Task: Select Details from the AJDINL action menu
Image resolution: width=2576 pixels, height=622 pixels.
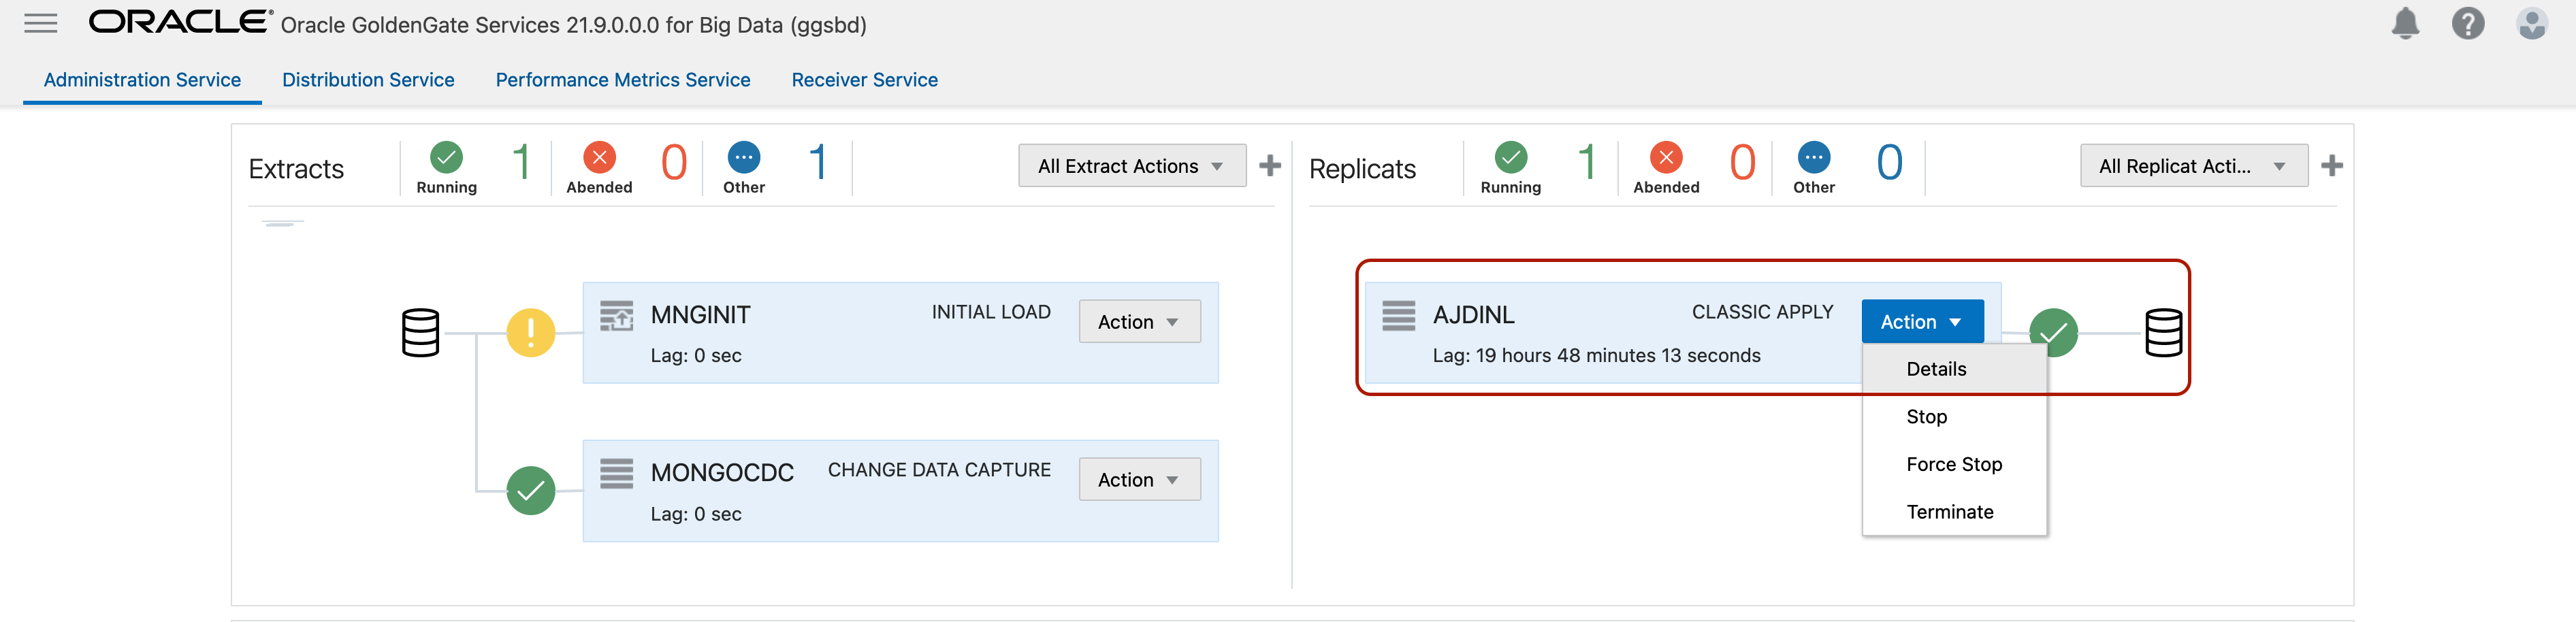Action: [x=1936, y=369]
